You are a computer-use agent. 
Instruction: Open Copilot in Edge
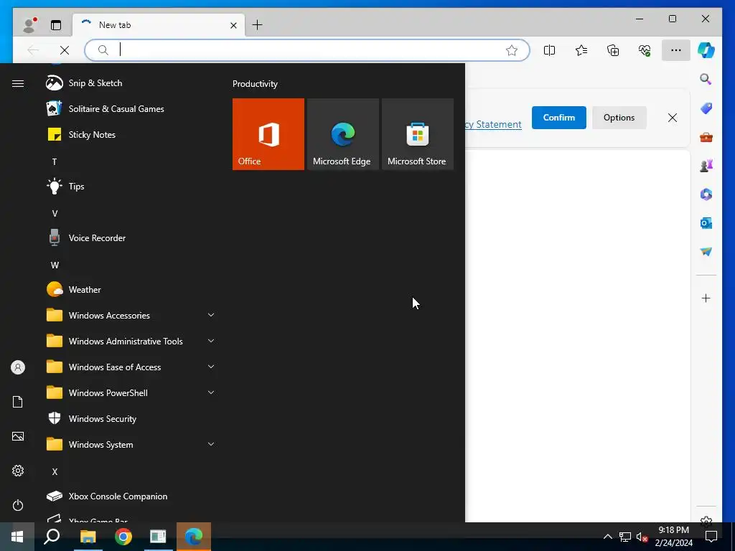coord(706,50)
